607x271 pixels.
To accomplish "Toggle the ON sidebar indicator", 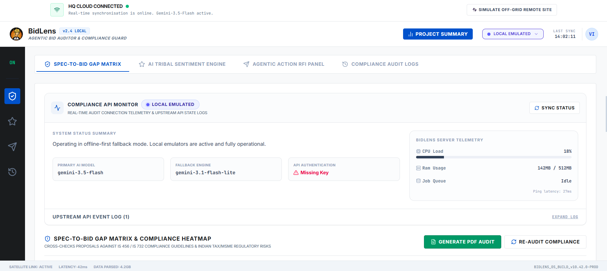I will coord(12,63).
